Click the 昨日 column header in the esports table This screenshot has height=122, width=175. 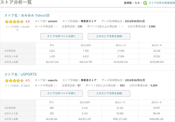[x=52, y=102]
